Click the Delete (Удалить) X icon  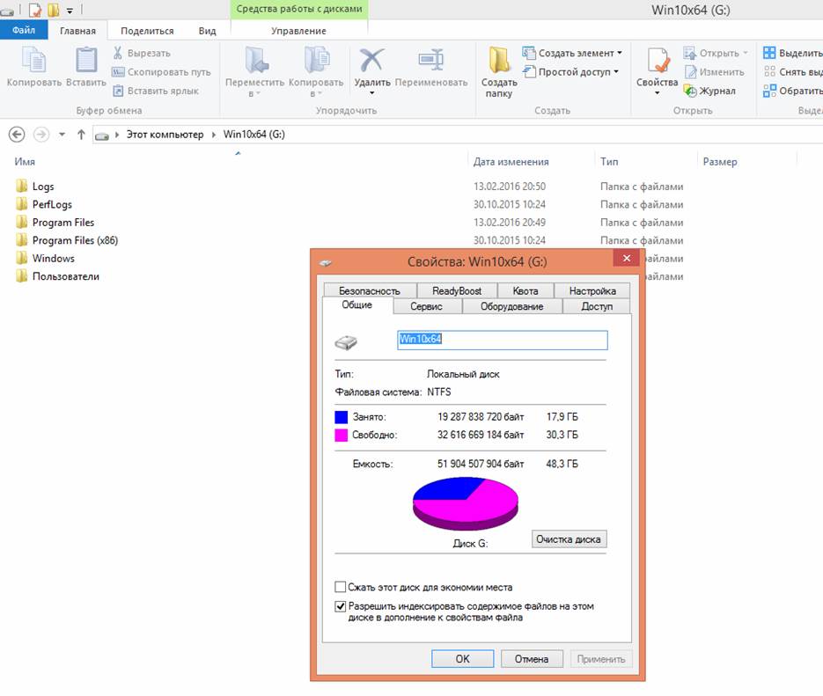[x=371, y=60]
